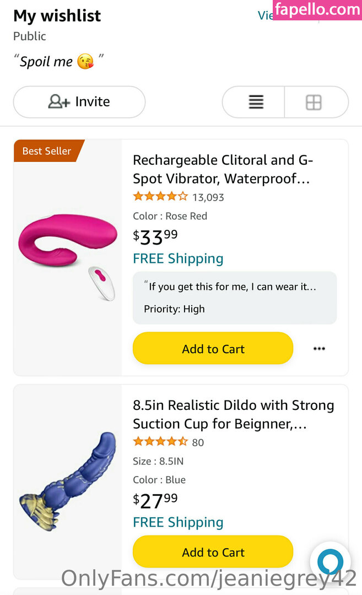Screen dimensions: 362x595
Task: Click the Public privacy label
Action: pos(30,36)
